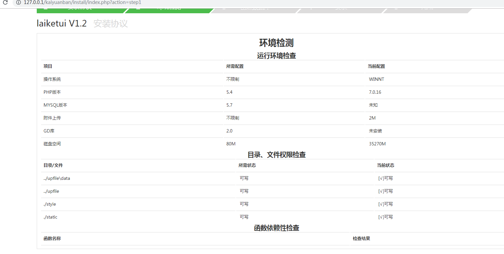Click the '磁盘空间' row label
Viewport: 504px width, 254px height.
click(x=52, y=144)
